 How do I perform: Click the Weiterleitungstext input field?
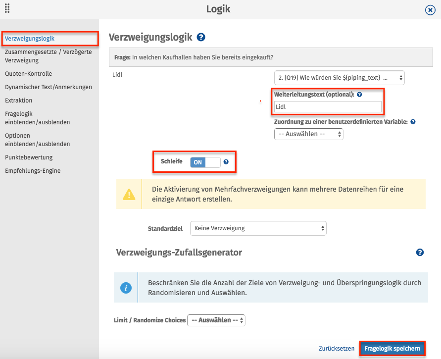[328, 106]
